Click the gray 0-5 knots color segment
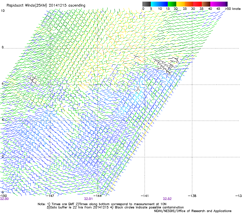Image resolution: width=242 pixels, height=213 pixels. coord(147,4)
